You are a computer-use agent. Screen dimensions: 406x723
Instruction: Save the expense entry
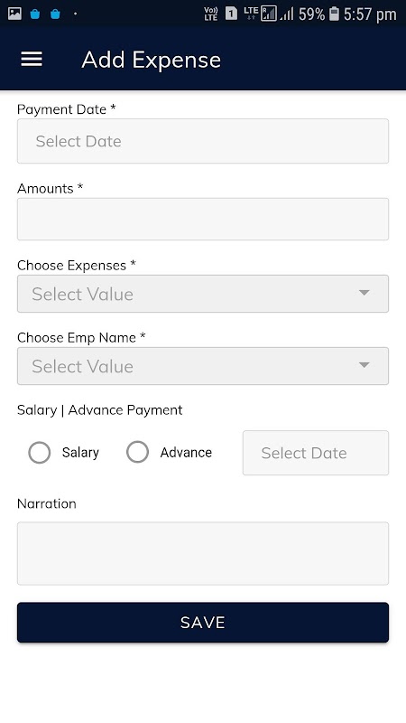point(203,623)
